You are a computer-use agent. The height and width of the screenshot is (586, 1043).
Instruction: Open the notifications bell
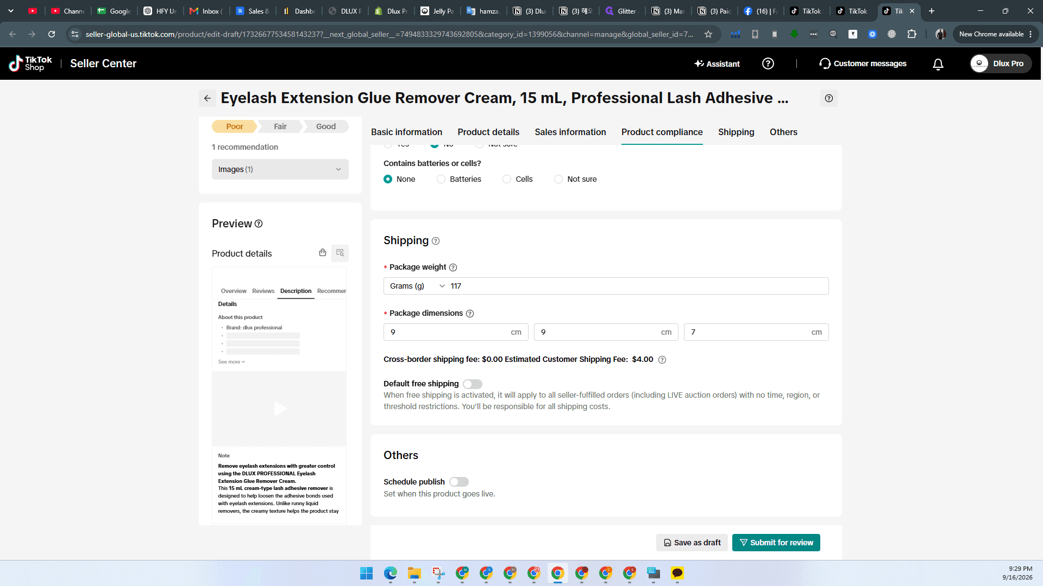click(x=938, y=64)
